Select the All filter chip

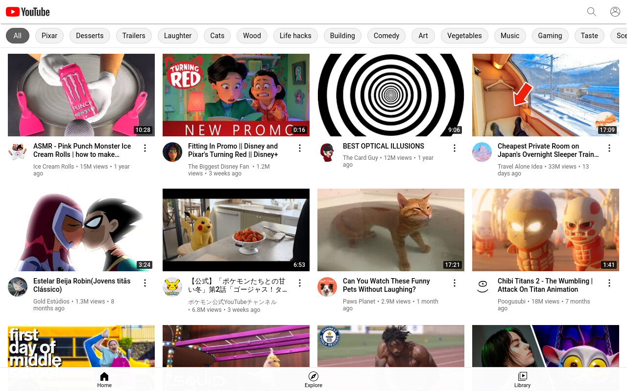[18, 36]
